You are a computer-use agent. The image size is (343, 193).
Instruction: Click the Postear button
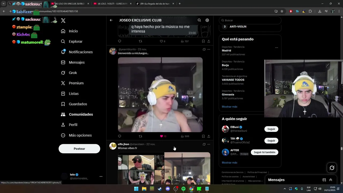coord(79,149)
